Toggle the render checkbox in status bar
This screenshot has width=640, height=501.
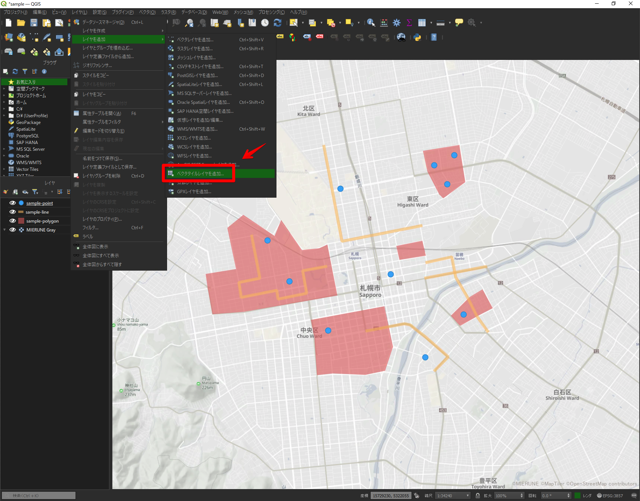(577, 495)
